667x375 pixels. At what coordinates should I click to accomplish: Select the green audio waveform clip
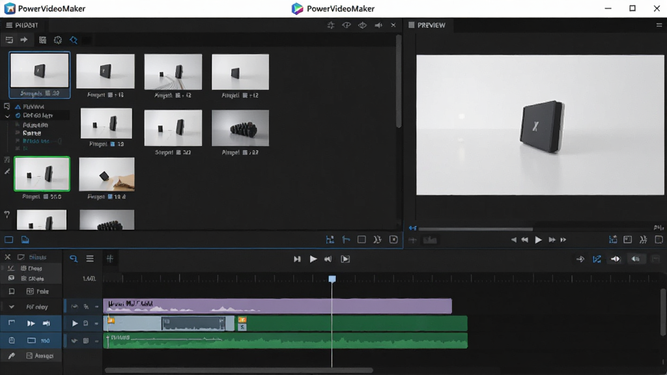tap(285, 340)
